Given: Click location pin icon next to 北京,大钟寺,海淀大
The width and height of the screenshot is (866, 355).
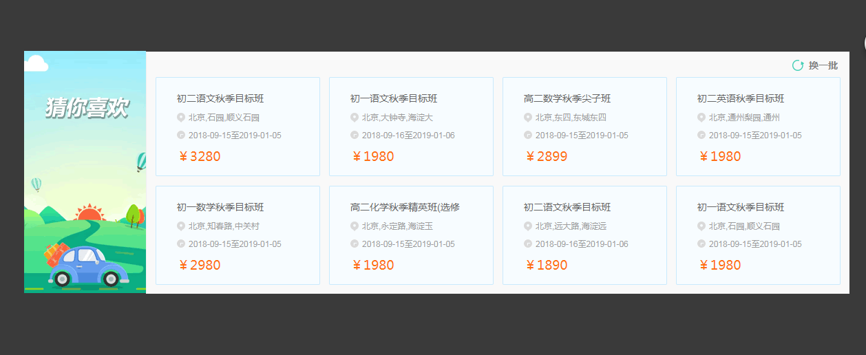Looking at the screenshot, I should tap(355, 118).
